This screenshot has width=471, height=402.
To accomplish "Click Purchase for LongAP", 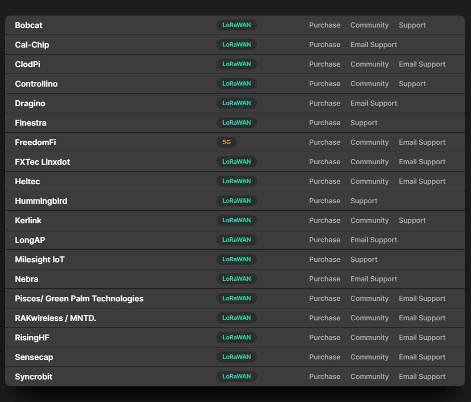I will [324, 240].
